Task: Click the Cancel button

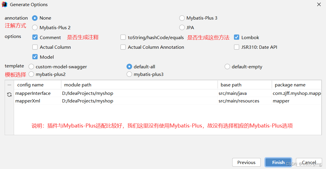Action: (x=309, y=162)
